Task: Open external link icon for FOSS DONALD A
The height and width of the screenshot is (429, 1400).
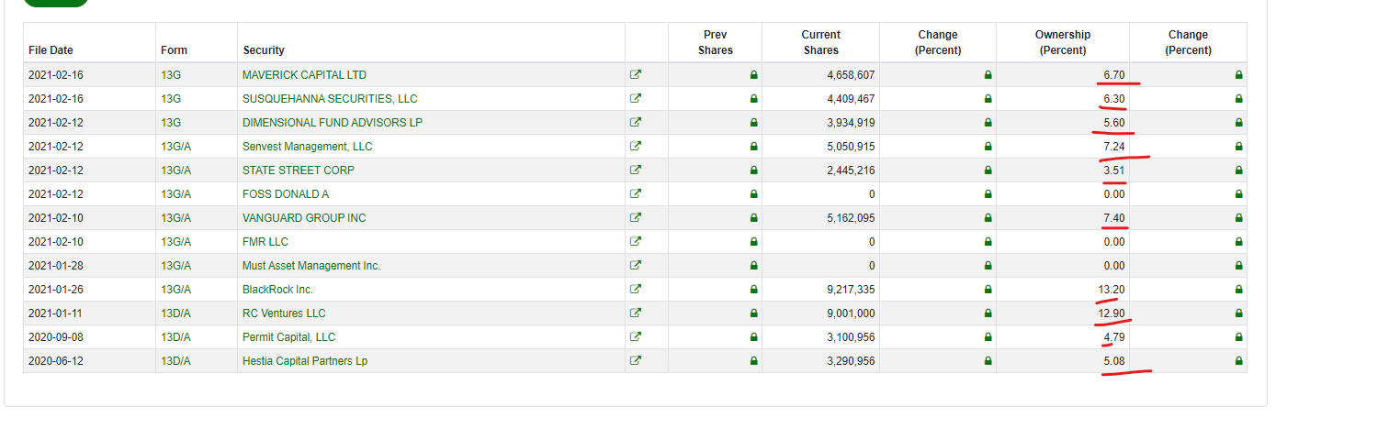Action: click(635, 193)
